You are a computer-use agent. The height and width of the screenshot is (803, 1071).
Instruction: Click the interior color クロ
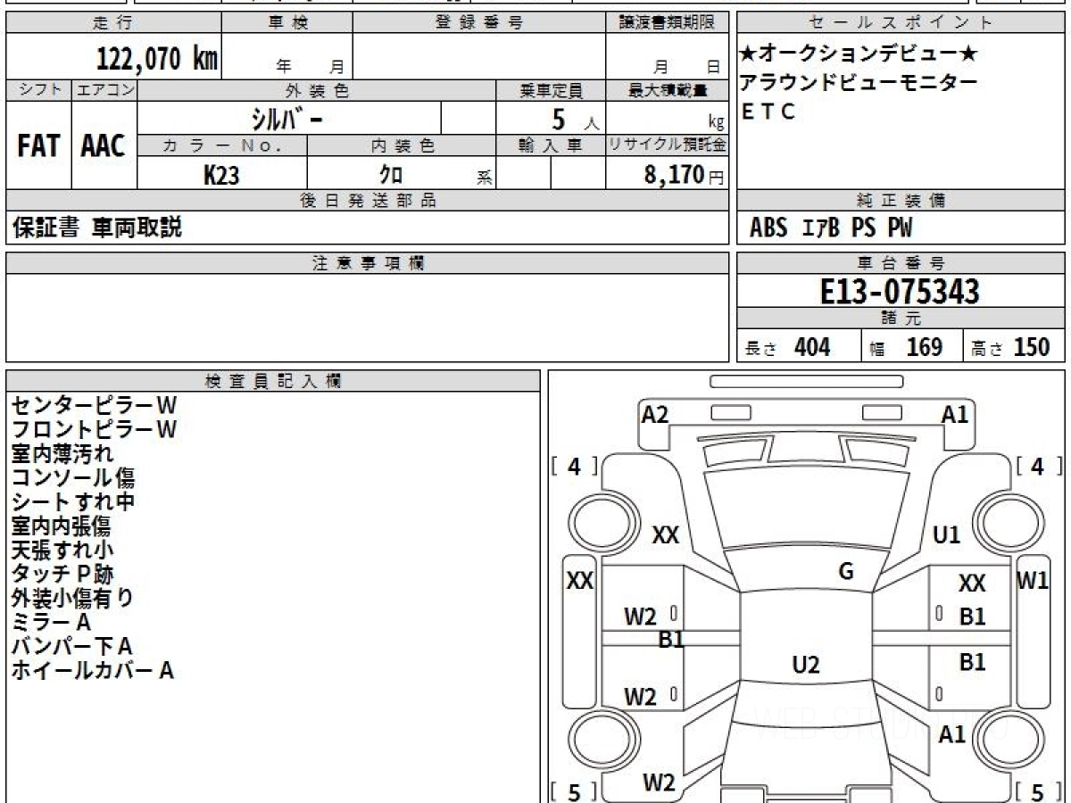pyautogui.click(x=393, y=176)
